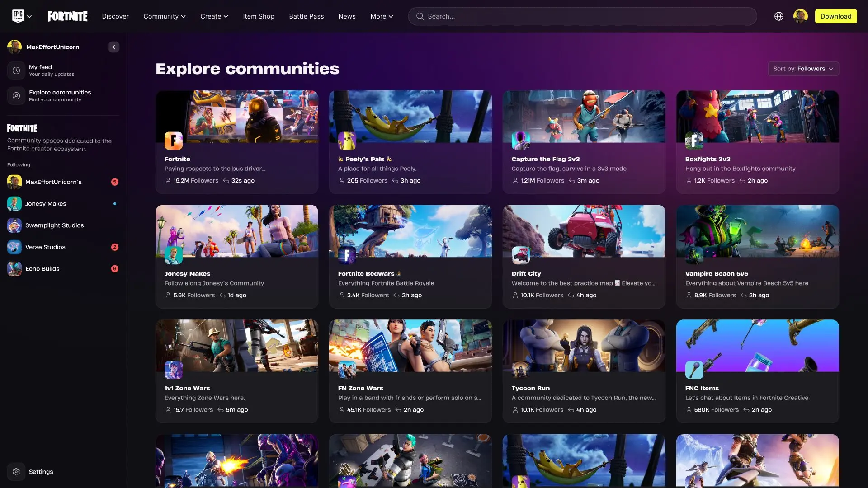Go to the Item Shop tab
Image resolution: width=868 pixels, height=488 pixels.
coord(258,16)
